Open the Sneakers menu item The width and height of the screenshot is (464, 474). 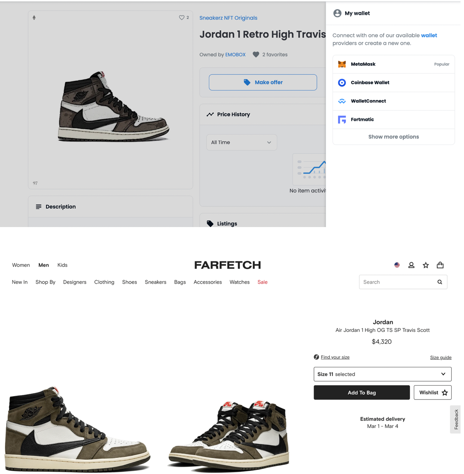click(x=156, y=282)
